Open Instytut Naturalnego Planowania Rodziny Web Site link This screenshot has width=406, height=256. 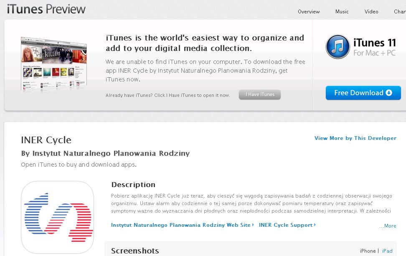181,225
